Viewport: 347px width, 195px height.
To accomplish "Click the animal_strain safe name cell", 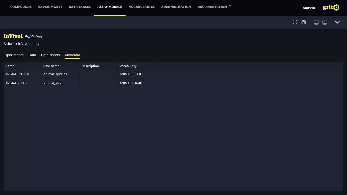I will pyautogui.click(x=61, y=83).
